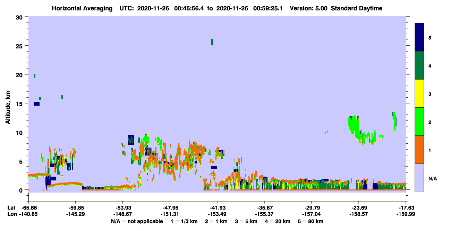Click latitude value -47.95
Screen dimensions: 451x231
pos(170,208)
